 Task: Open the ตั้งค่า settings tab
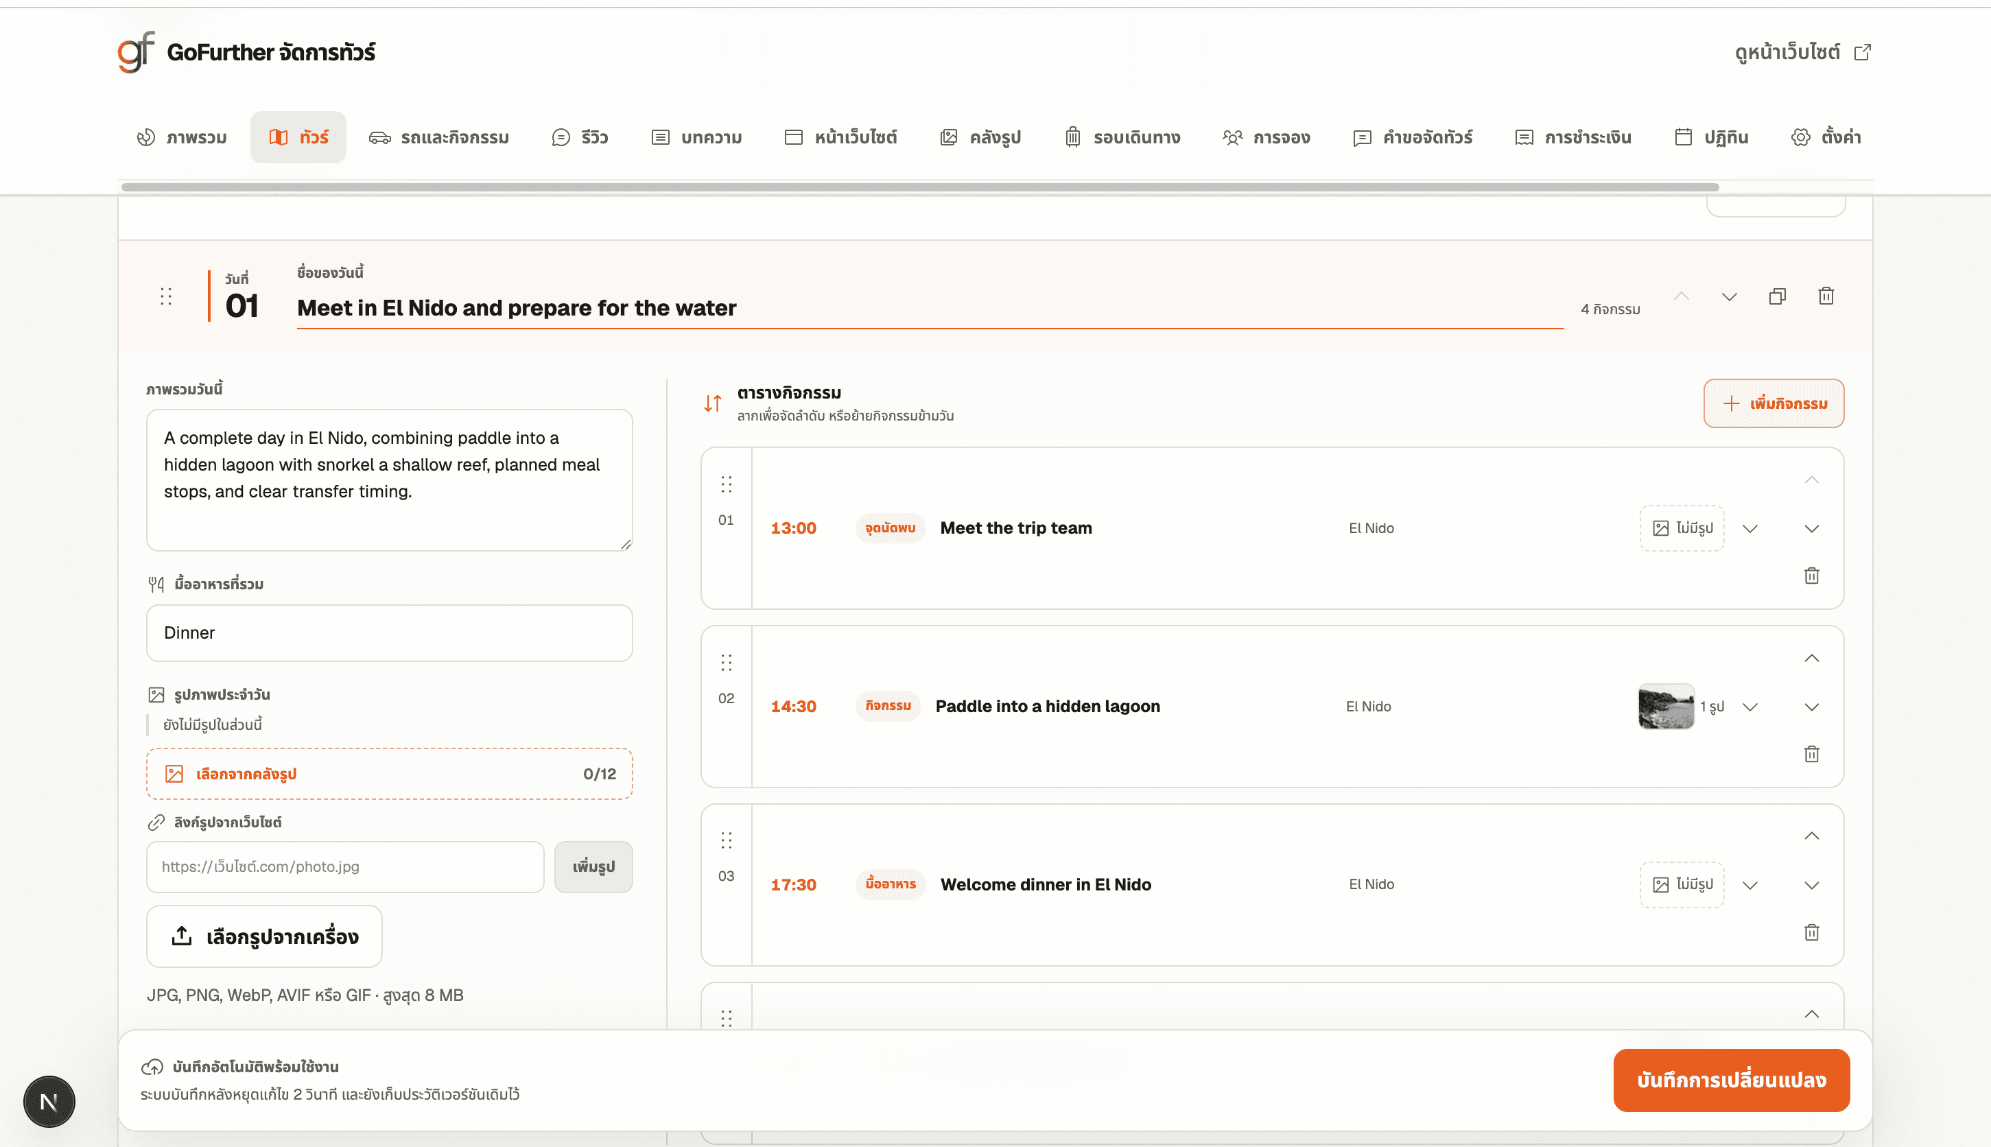[x=1826, y=137]
